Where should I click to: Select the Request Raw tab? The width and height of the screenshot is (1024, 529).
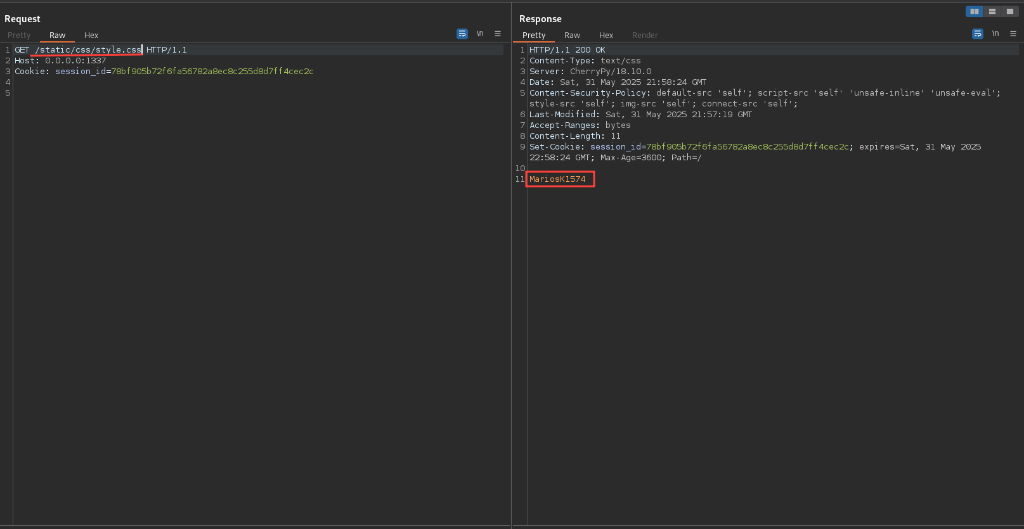57,35
